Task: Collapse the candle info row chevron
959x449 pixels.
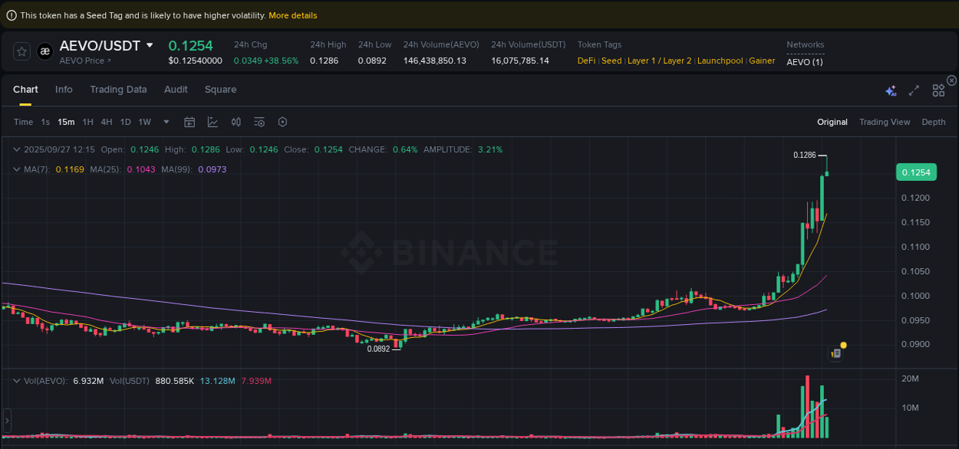Action: tap(17, 149)
